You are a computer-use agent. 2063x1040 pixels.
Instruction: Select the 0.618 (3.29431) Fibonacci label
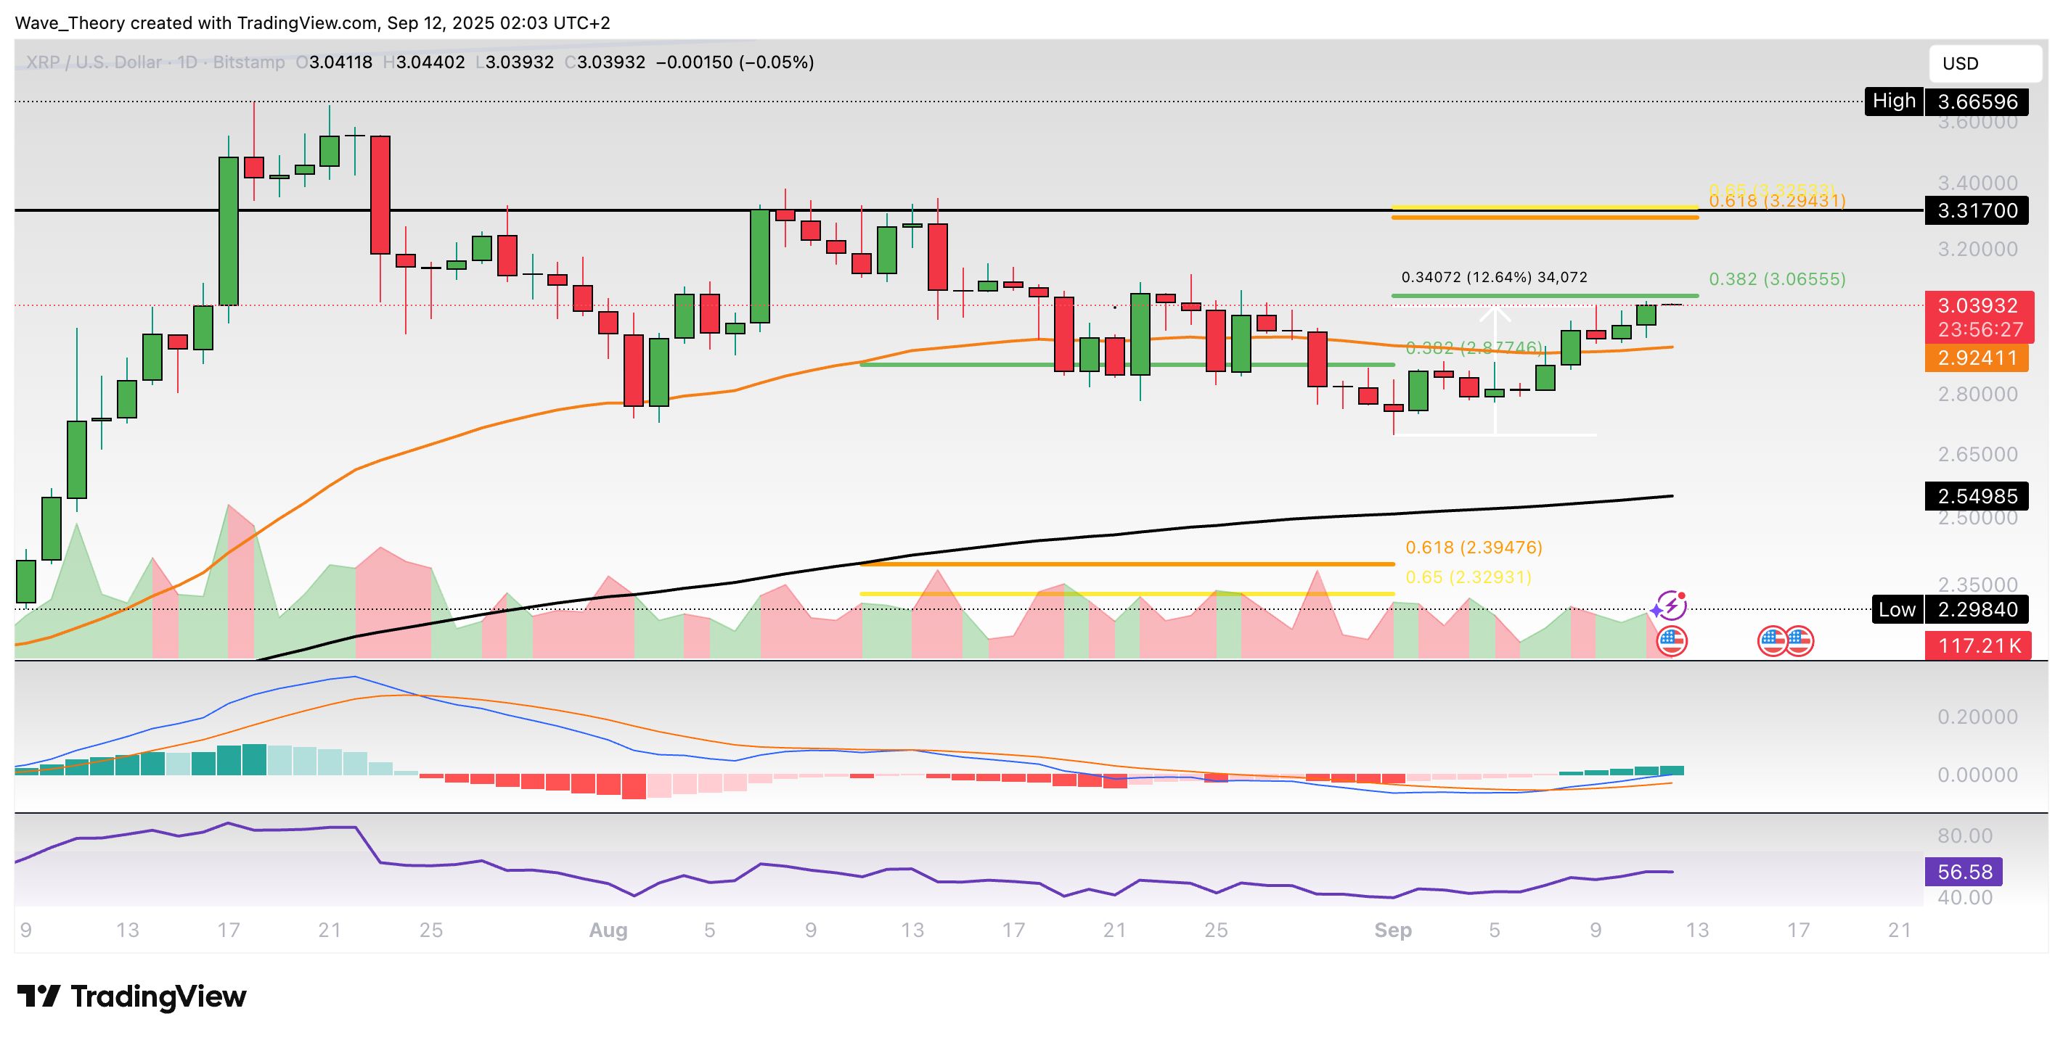pos(1777,201)
